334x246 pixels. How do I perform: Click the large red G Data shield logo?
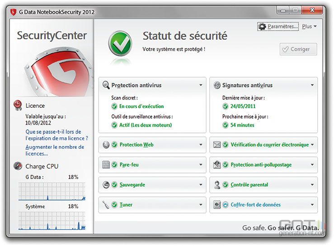[59, 72]
